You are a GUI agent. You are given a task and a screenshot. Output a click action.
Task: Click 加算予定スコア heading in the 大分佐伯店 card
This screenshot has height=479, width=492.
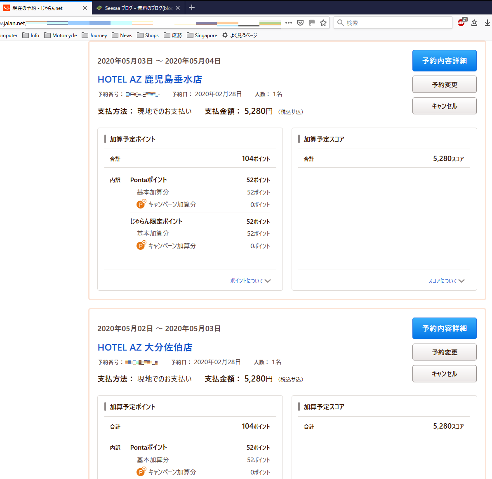pyautogui.click(x=324, y=407)
